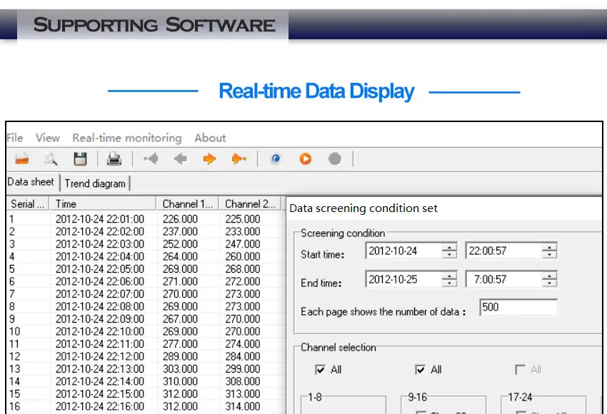Switch to the Trend diagram tab
The height and width of the screenshot is (414, 607).
coord(95,183)
